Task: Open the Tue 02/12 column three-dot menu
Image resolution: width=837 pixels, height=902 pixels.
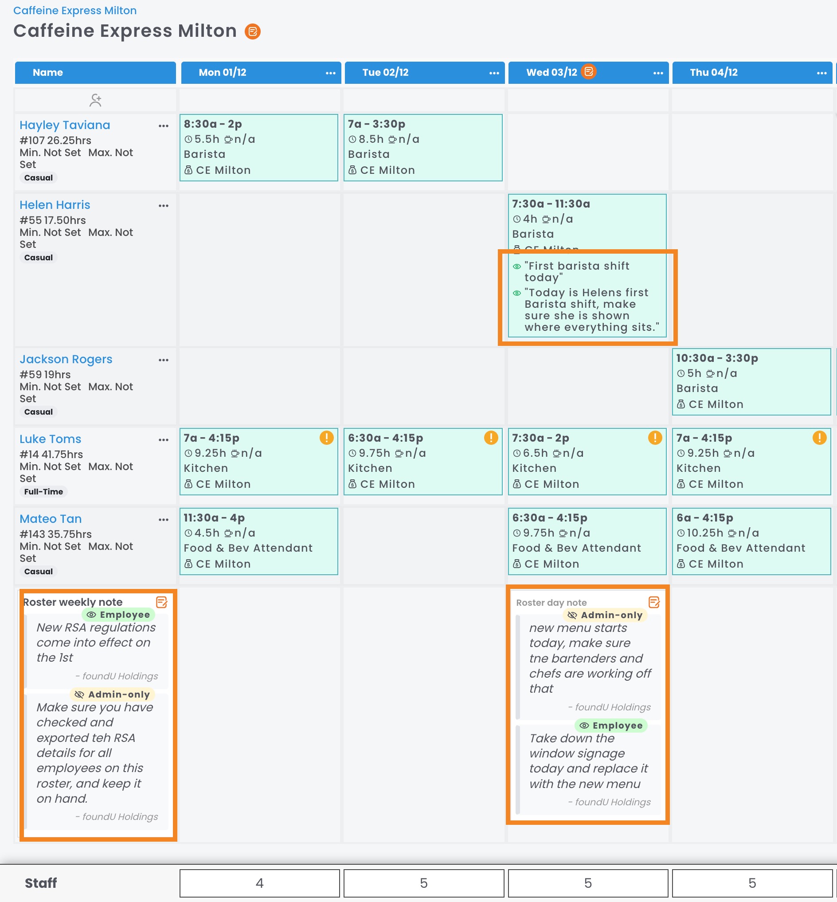Action: click(x=494, y=73)
